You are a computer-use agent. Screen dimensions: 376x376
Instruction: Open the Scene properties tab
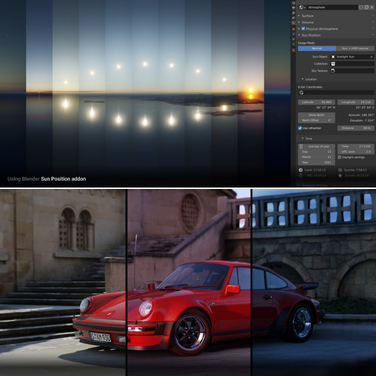(x=293, y=18)
